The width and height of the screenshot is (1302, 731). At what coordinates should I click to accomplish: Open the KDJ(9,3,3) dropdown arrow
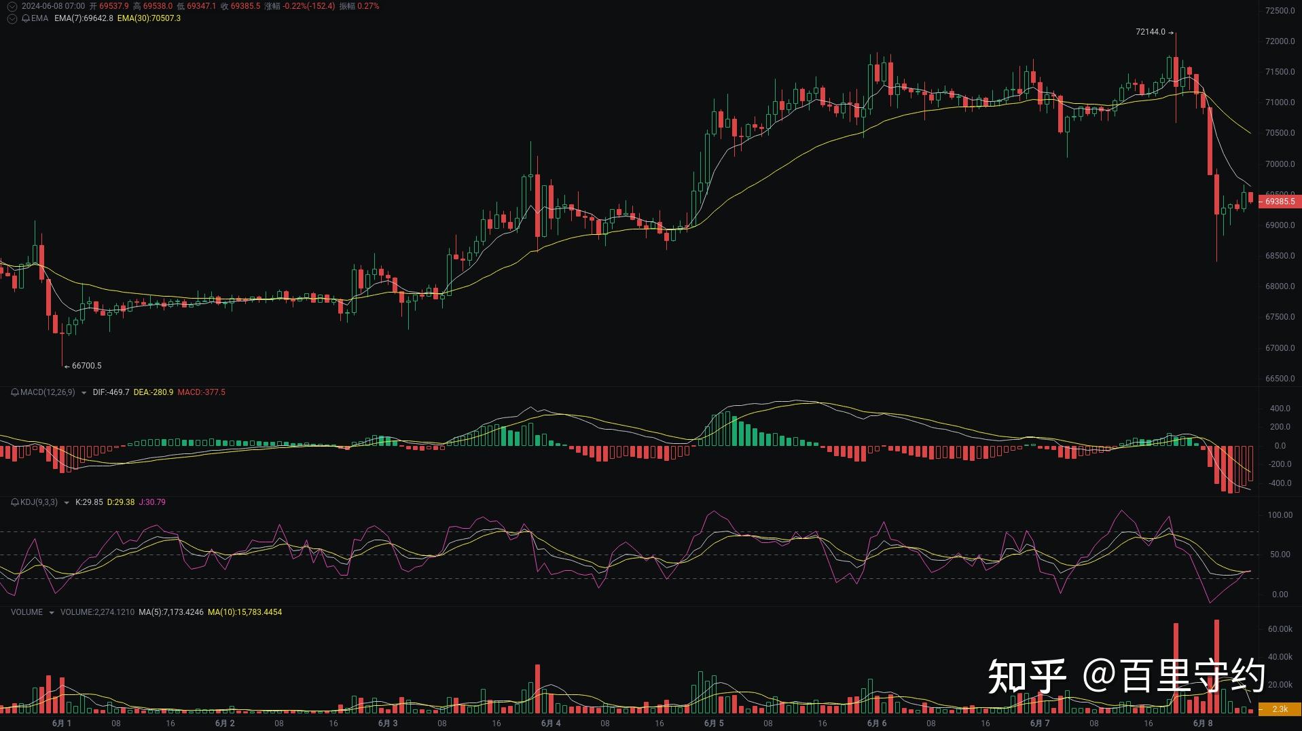coord(66,503)
